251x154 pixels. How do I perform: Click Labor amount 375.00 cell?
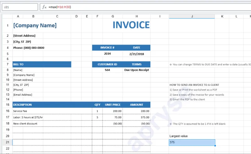136,117
